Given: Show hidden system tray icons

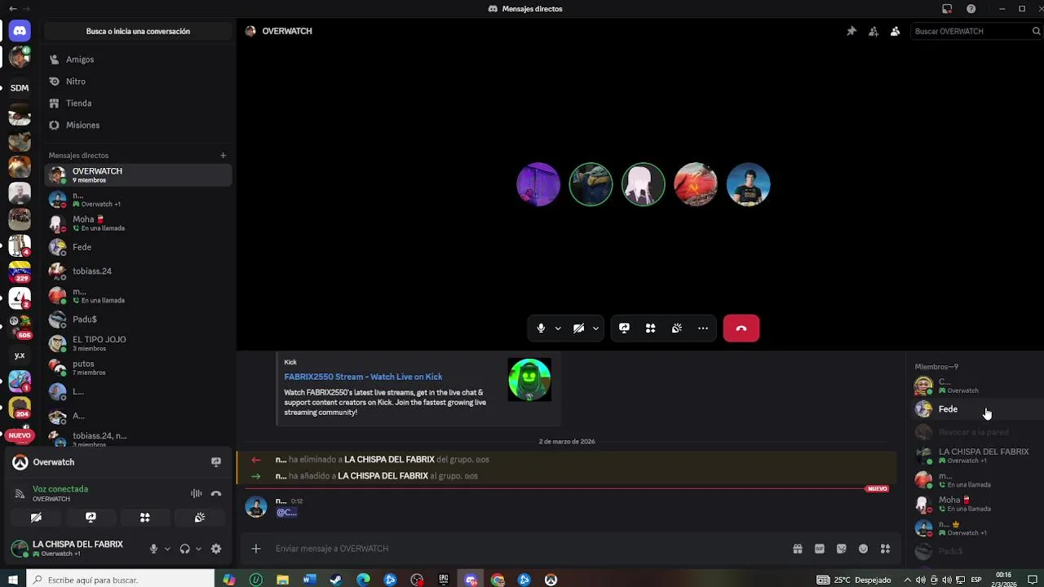Looking at the screenshot, I should [x=907, y=580].
